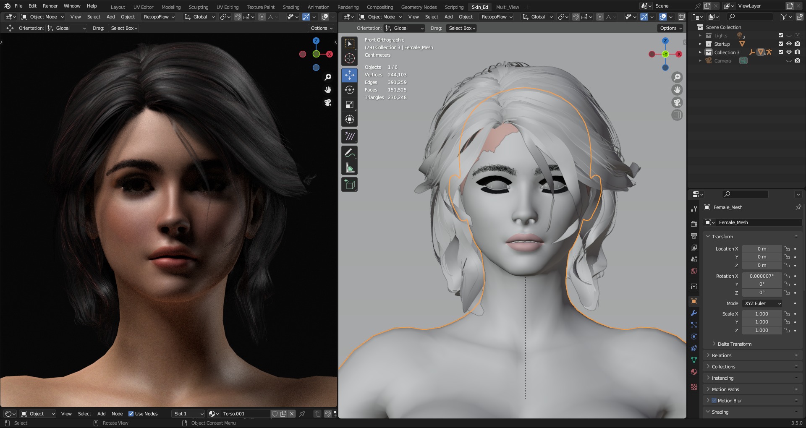
Task: Select the Move tool in the toolbar
Action: pos(350,75)
